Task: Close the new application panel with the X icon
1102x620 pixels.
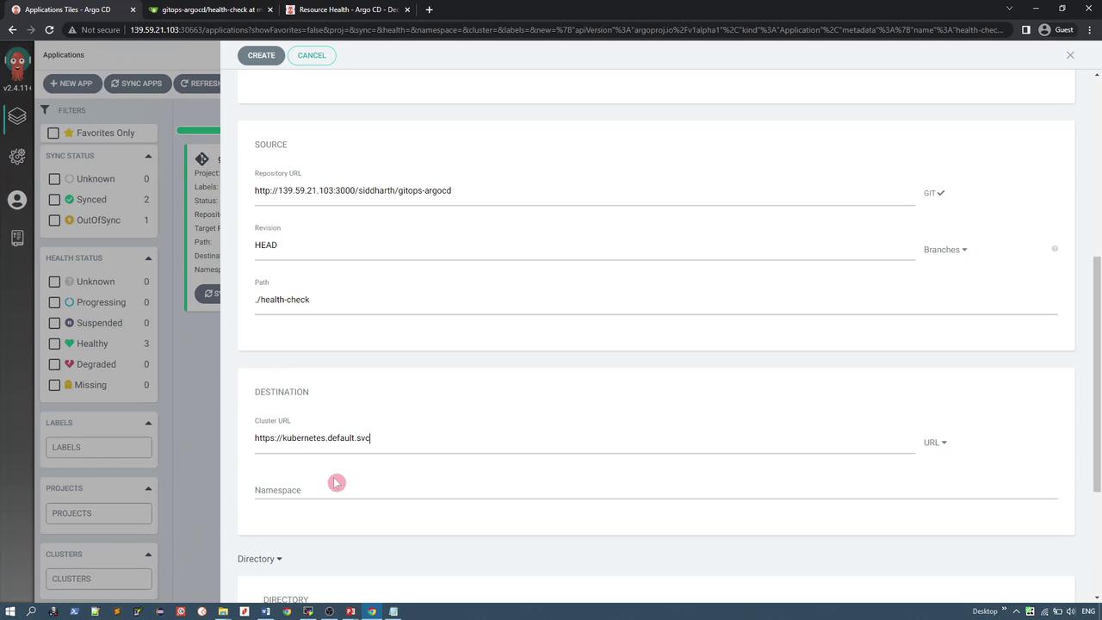Action: tap(1070, 55)
